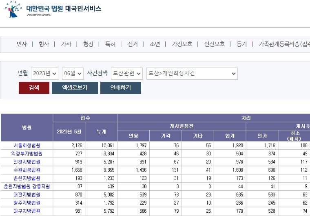The height and width of the screenshot is (216, 310).
Task: Open the 서울회생법원 court link
Action: pos(27,146)
